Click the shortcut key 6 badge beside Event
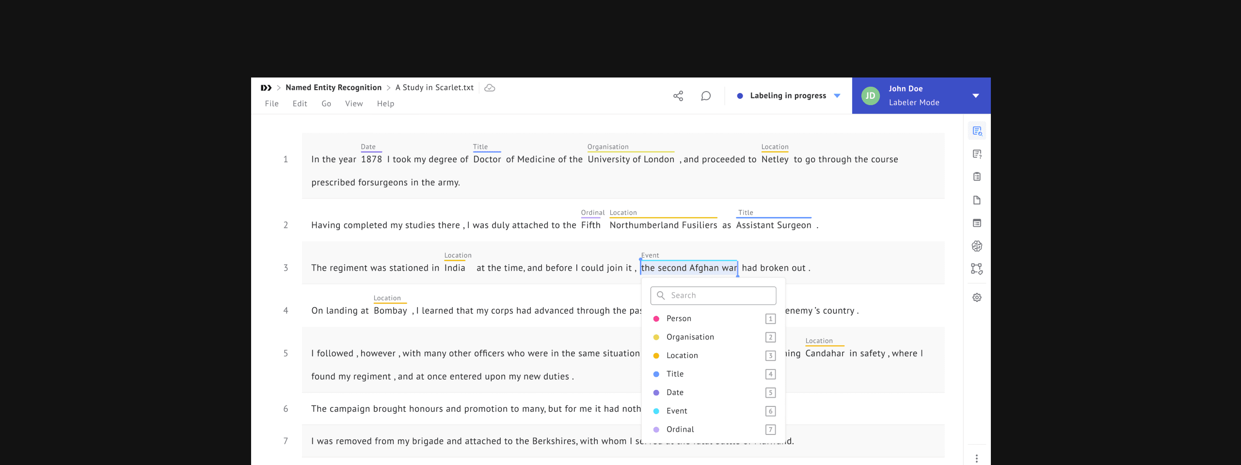Viewport: 1241px width, 465px height. pyautogui.click(x=770, y=411)
